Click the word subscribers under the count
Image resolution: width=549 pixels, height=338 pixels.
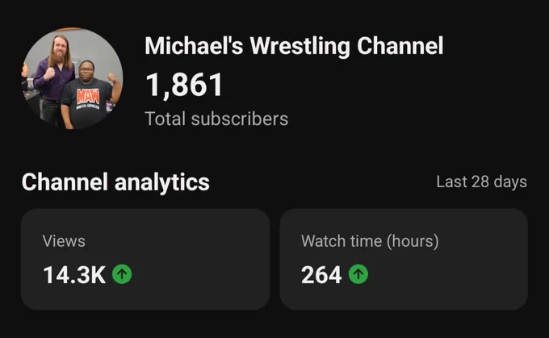click(240, 119)
